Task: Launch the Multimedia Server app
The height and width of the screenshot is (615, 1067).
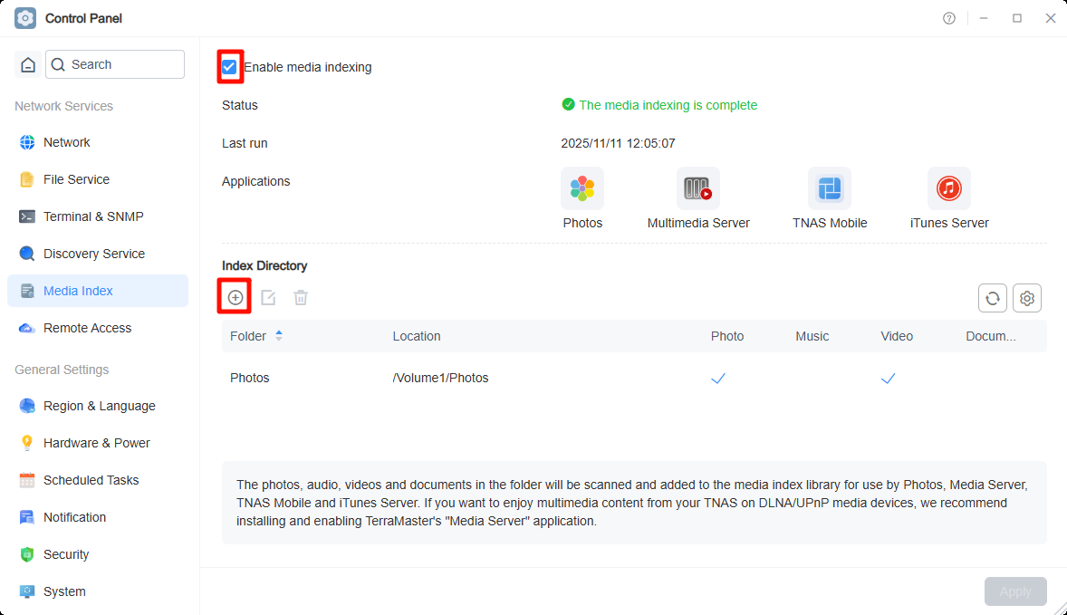Action: (x=698, y=188)
